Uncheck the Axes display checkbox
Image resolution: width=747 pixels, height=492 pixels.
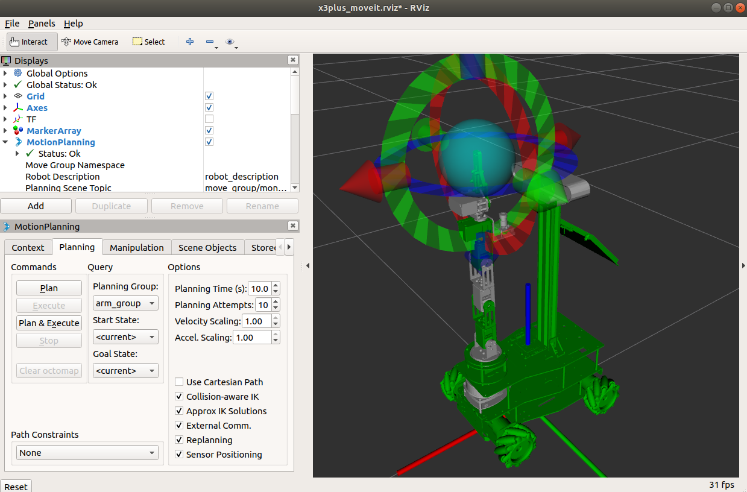[209, 108]
